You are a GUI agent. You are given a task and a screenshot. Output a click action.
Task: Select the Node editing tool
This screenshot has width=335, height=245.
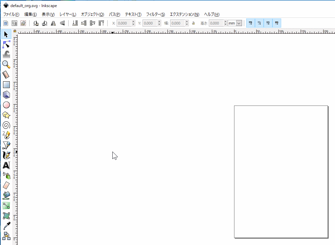pyautogui.click(x=6, y=44)
